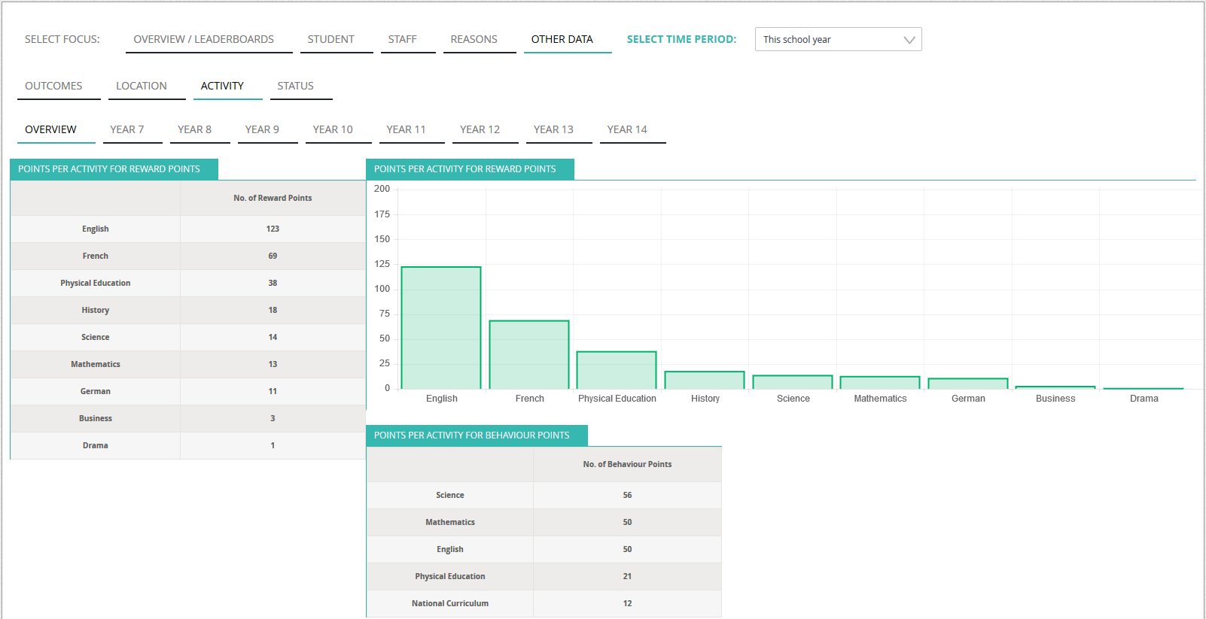1206x619 pixels.
Task: Select Physical Education row in reward table
Action: click(188, 284)
